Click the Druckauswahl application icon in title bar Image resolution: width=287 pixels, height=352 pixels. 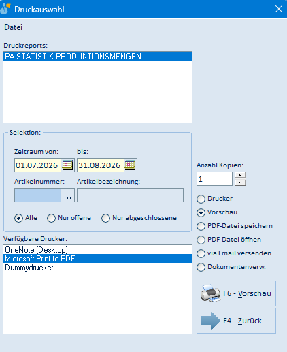tap(5, 9)
